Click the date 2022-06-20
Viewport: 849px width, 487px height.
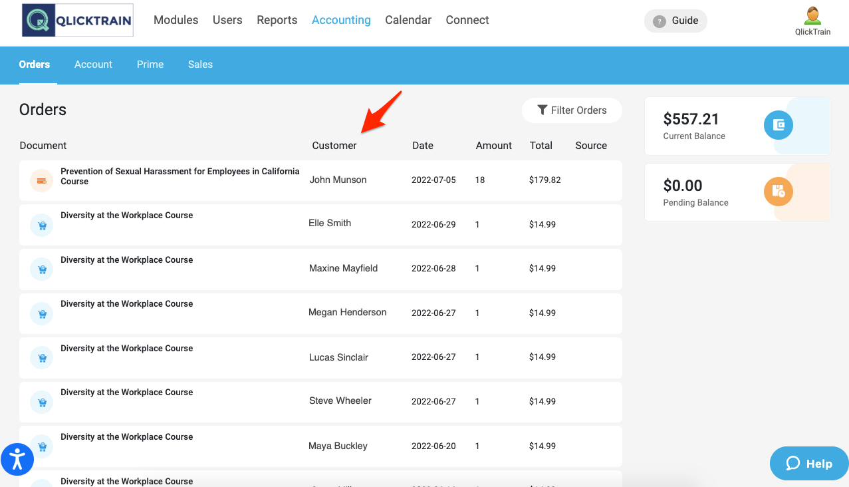tap(433, 446)
